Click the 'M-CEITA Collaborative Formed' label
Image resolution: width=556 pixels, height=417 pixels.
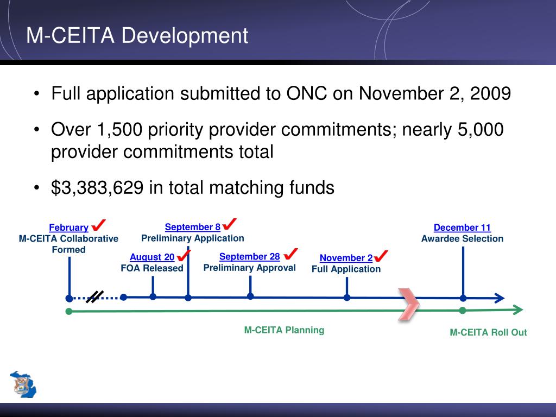point(68,244)
